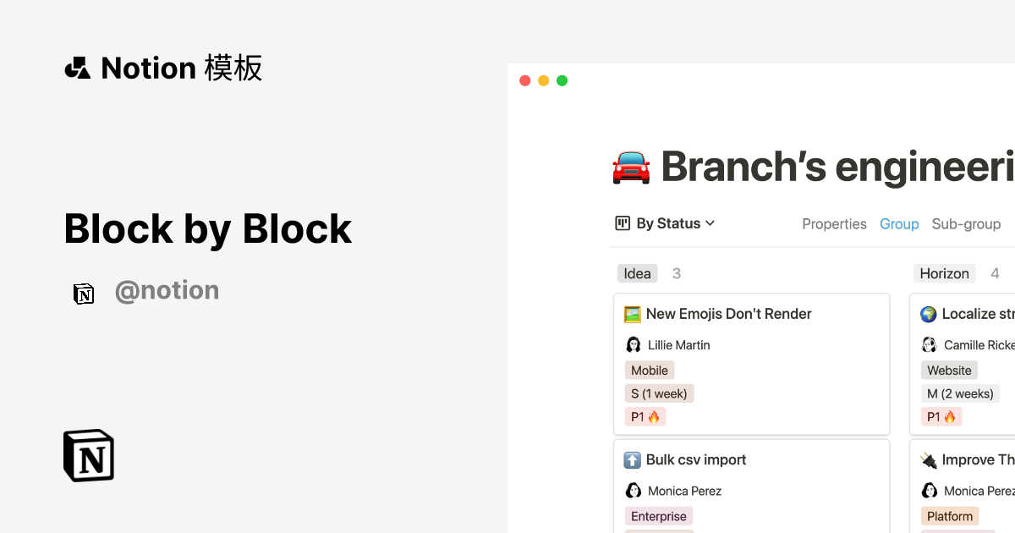Click the up-arrow icon on Bulk csv import card
The height and width of the screenshot is (533, 1015).
[634, 459]
